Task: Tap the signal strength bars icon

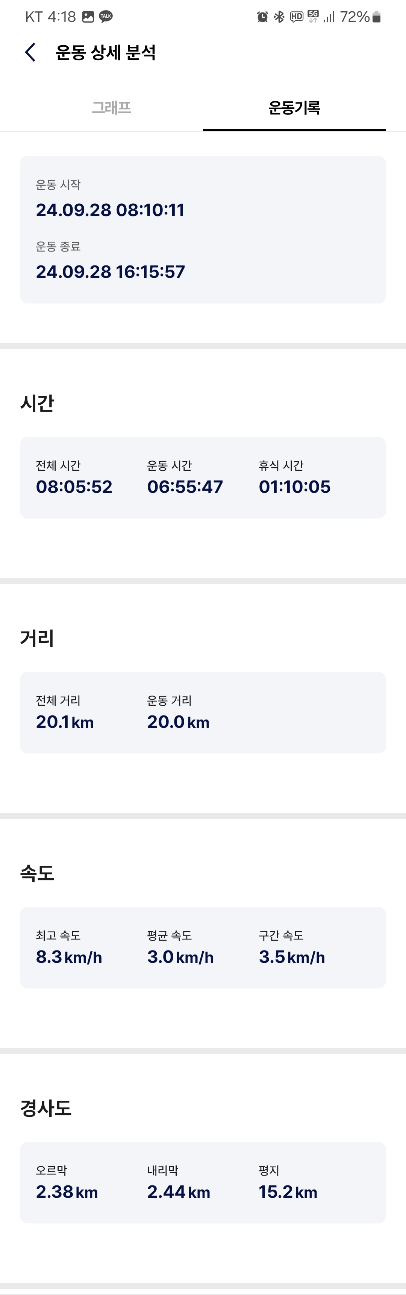Action: 329,18
